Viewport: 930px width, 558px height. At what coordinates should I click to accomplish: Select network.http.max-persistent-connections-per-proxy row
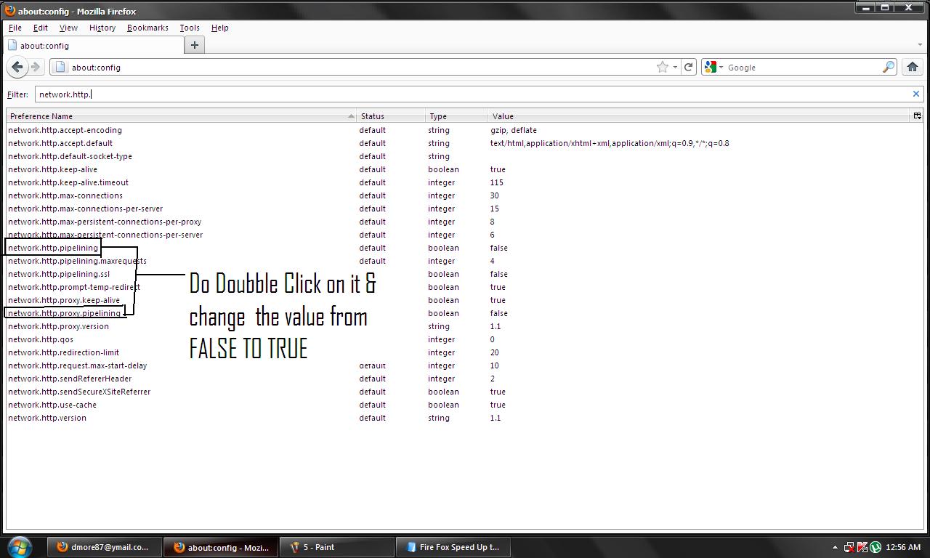click(x=465, y=222)
